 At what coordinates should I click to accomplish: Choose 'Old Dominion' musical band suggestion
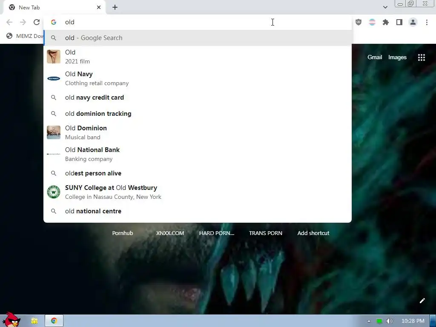198,132
